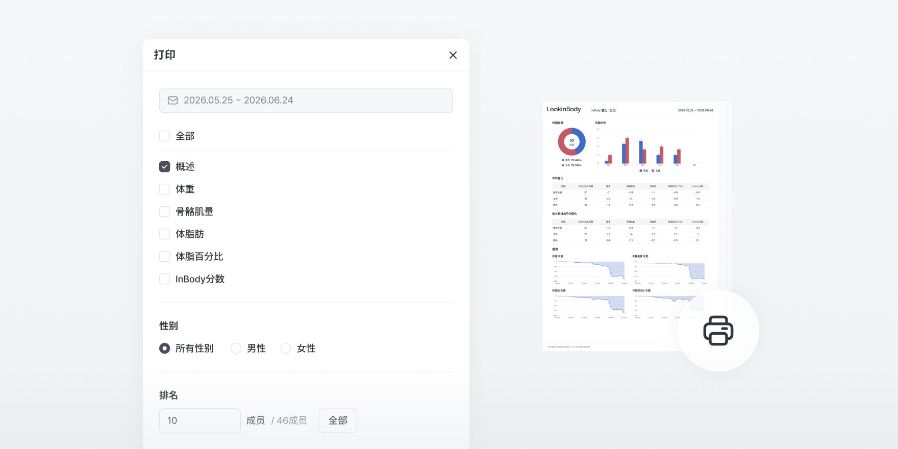The image size is (898, 449).
Task: Click the / 46成员 count text
Action: (x=289, y=421)
